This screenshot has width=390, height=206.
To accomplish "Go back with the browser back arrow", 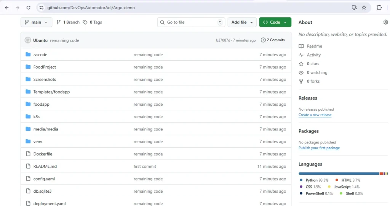I will 6,8.
